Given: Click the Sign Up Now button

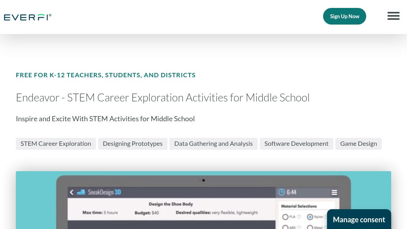Looking at the screenshot, I should coord(344,16).
